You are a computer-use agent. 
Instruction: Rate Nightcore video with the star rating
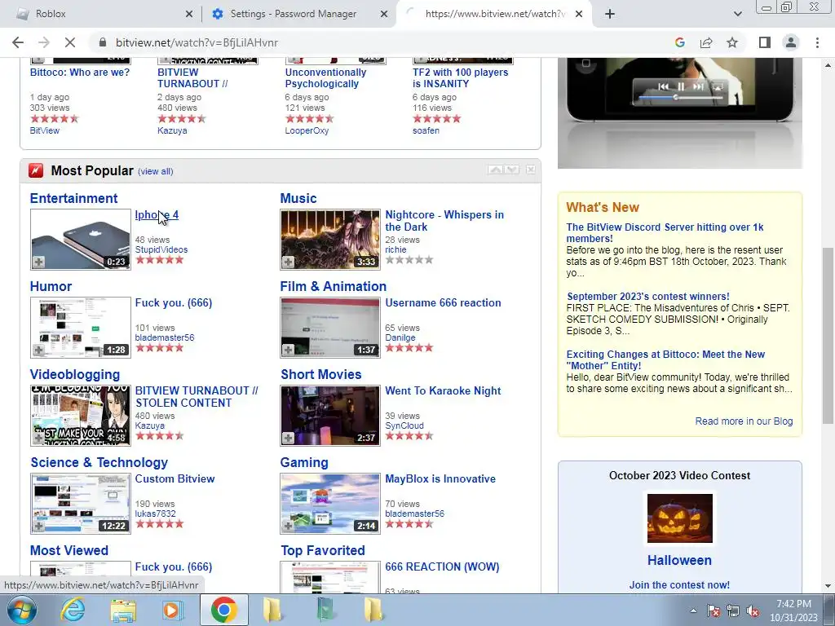click(409, 260)
